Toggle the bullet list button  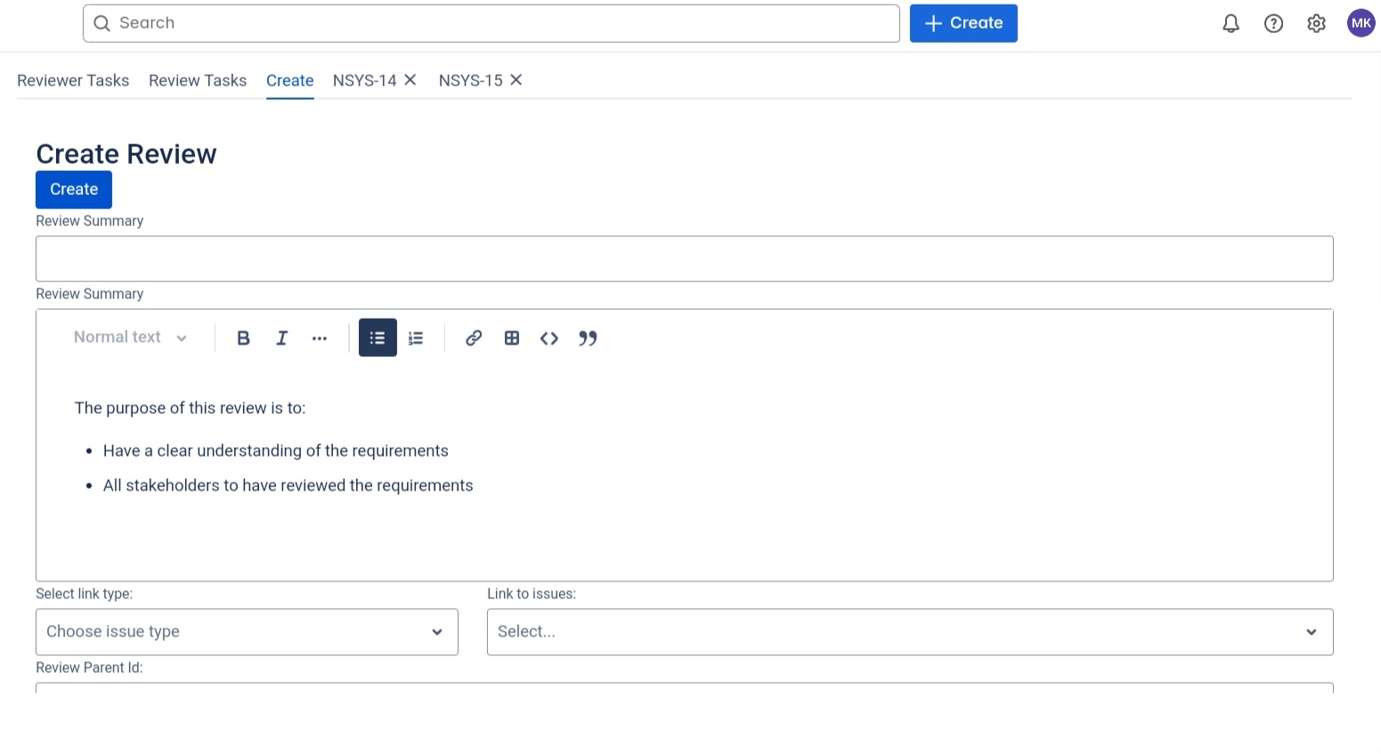378,338
